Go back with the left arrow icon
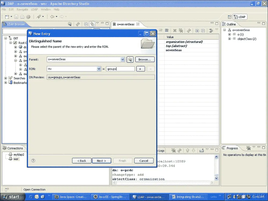The image size is (268, 201). click(x=52, y=17)
